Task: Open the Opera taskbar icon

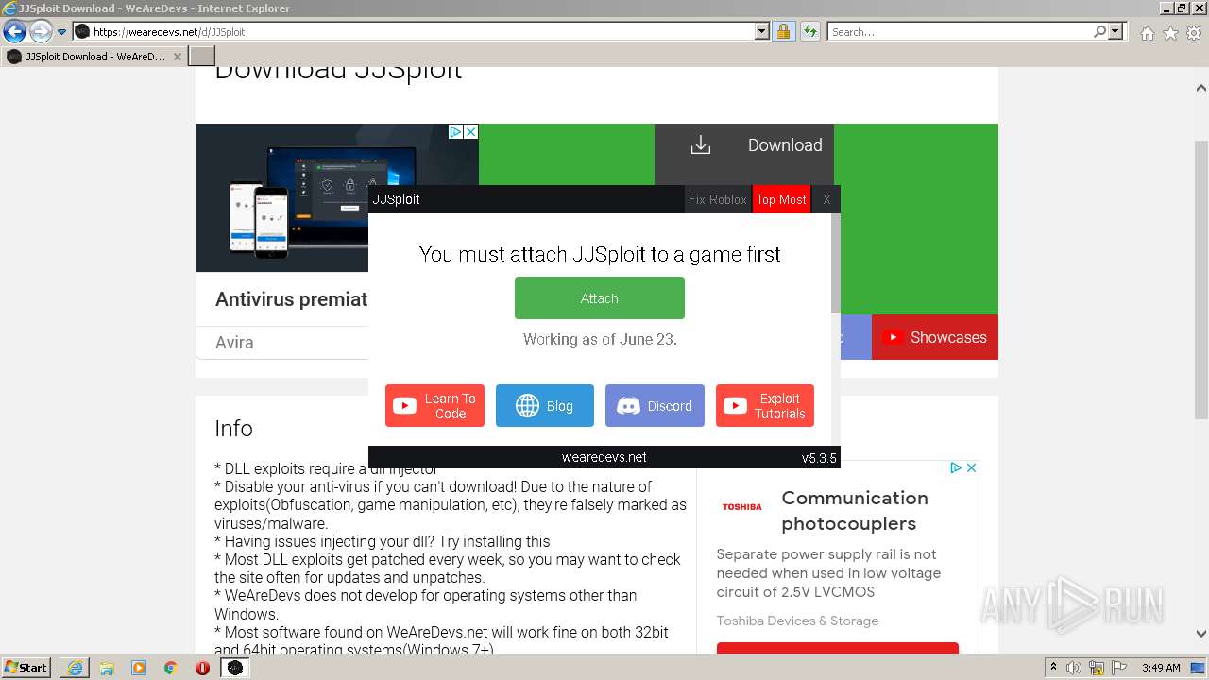Action: [202, 668]
